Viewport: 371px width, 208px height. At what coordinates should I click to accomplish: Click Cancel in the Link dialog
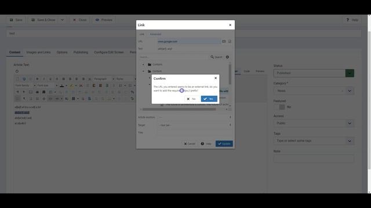point(190,144)
